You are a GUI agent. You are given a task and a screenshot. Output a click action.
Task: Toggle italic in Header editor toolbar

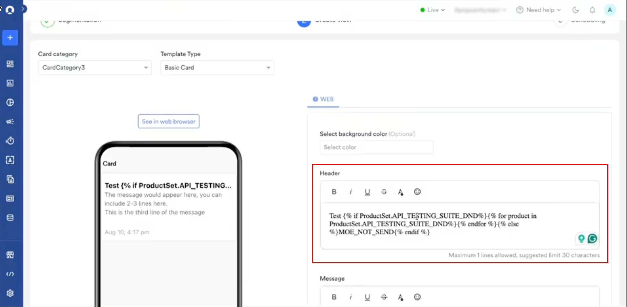click(x=351, y=192)
